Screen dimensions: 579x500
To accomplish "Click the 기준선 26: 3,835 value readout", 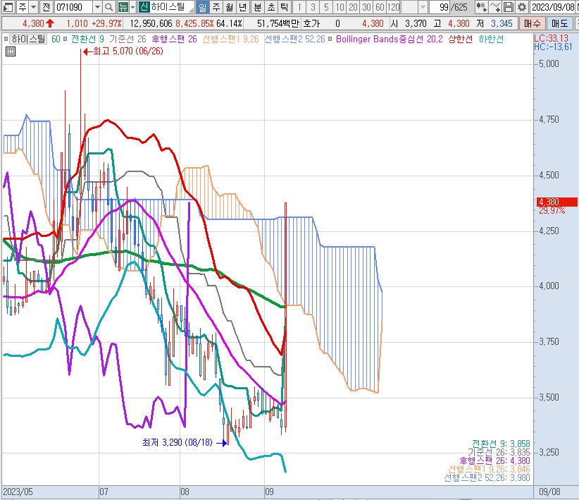I will [499, 452].
